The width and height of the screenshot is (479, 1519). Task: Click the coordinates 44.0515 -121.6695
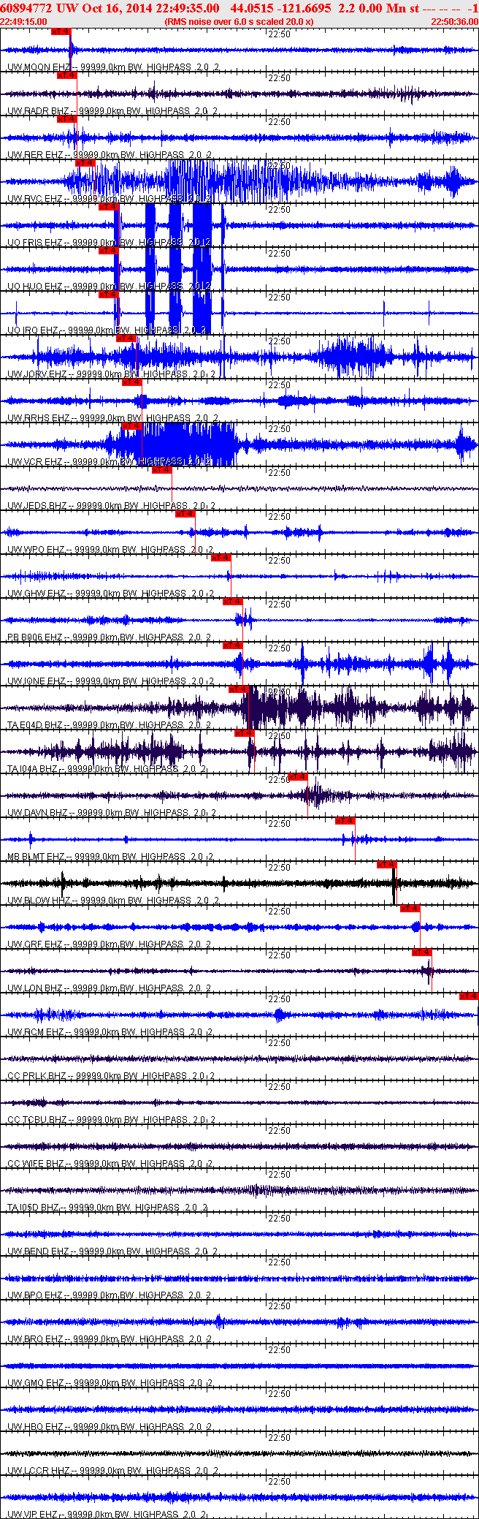click(280, 8)
